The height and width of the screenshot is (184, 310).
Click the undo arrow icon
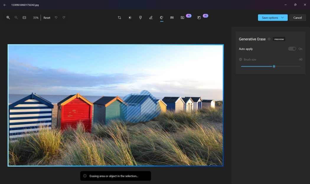click(x=56, y=18)
